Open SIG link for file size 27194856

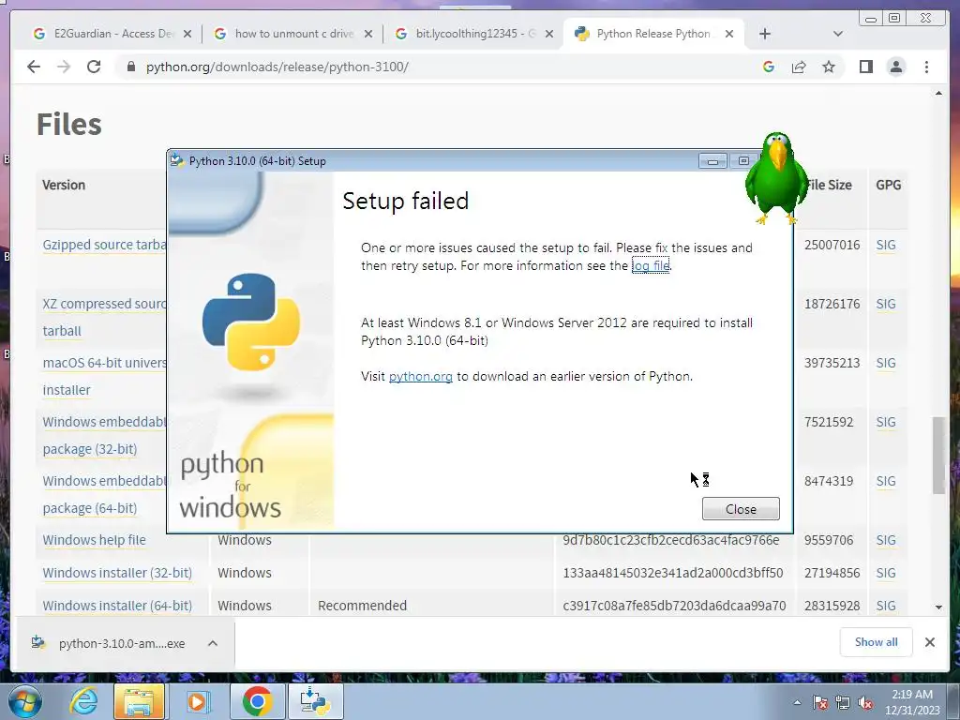pos(886,573)
